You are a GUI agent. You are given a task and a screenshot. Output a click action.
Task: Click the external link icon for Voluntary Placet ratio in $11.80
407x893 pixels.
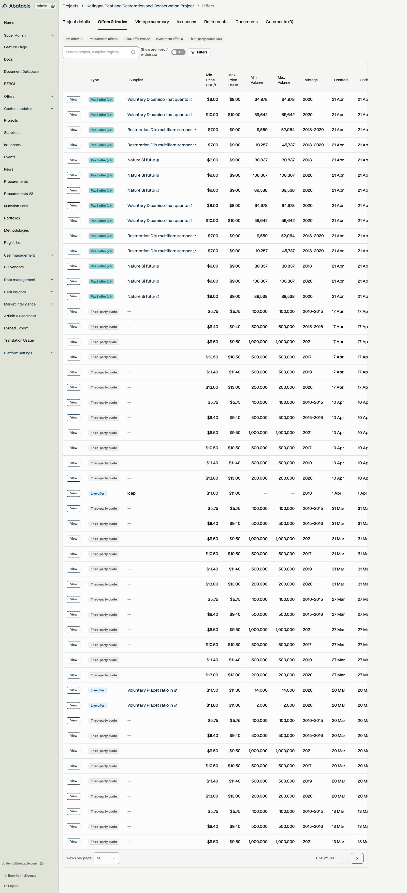176,705
